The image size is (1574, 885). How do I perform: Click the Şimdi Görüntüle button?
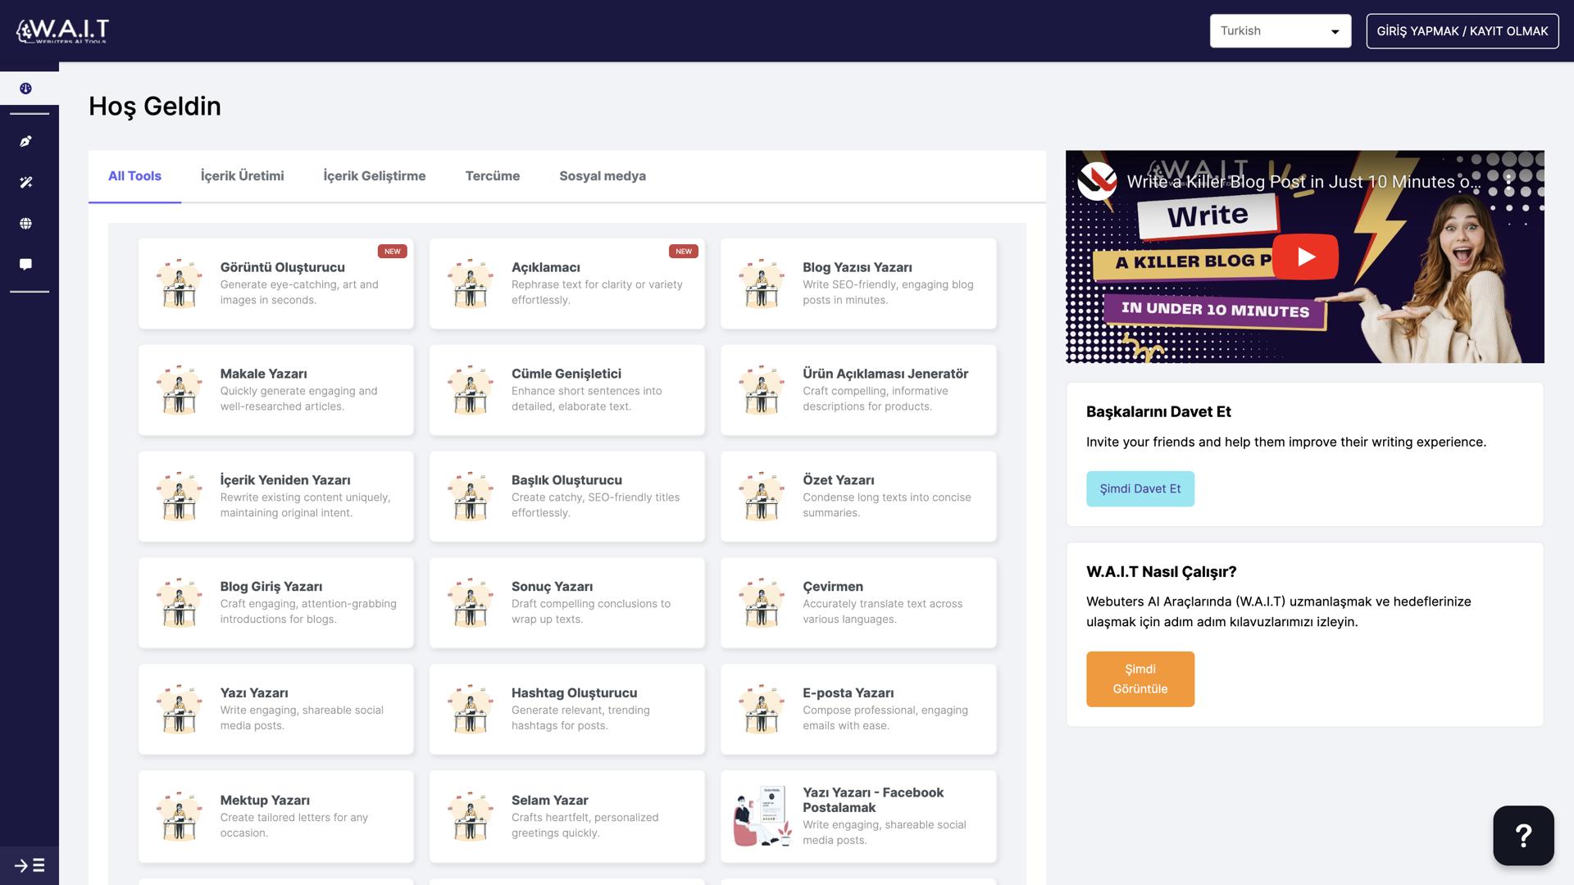pos(1140,678)
